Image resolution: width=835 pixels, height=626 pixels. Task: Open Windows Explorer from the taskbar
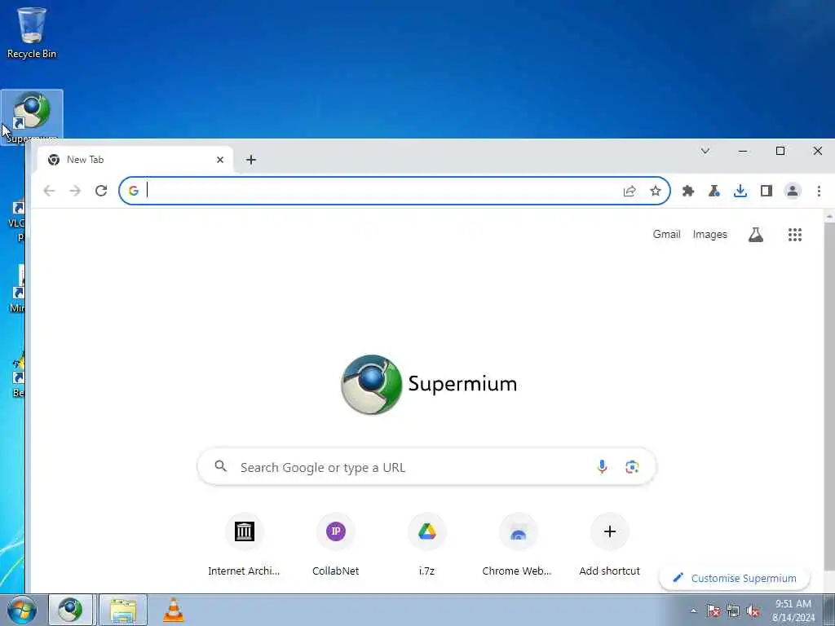[x=123, y=610]
